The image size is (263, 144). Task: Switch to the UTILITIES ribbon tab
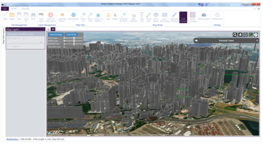pos(25,9)
